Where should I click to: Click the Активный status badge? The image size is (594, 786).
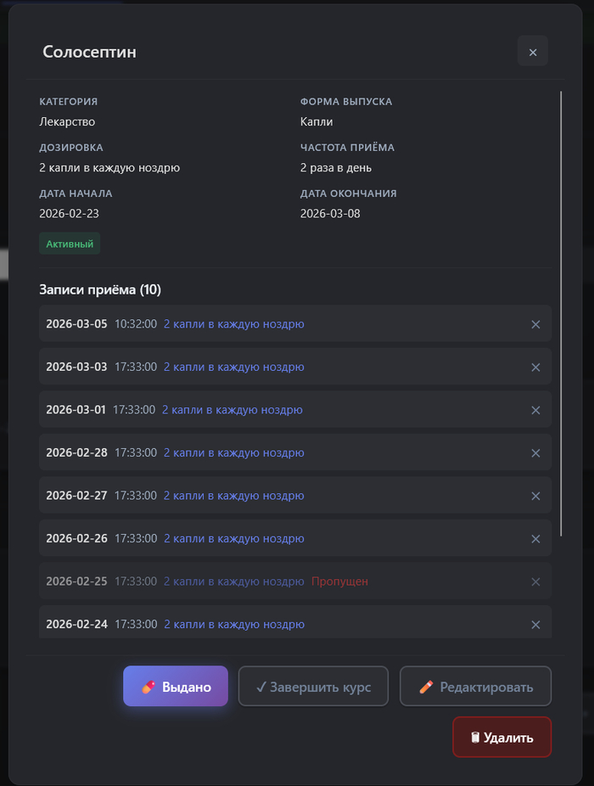(x=70, y=244)
